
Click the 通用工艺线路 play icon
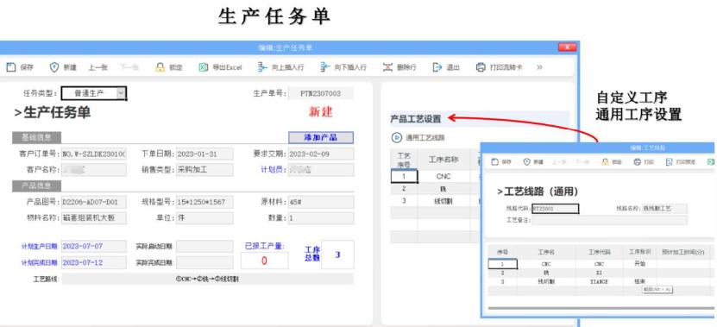click(395, 137)
